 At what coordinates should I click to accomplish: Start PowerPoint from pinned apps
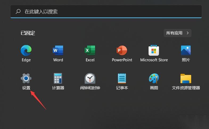tap(122, 50)
